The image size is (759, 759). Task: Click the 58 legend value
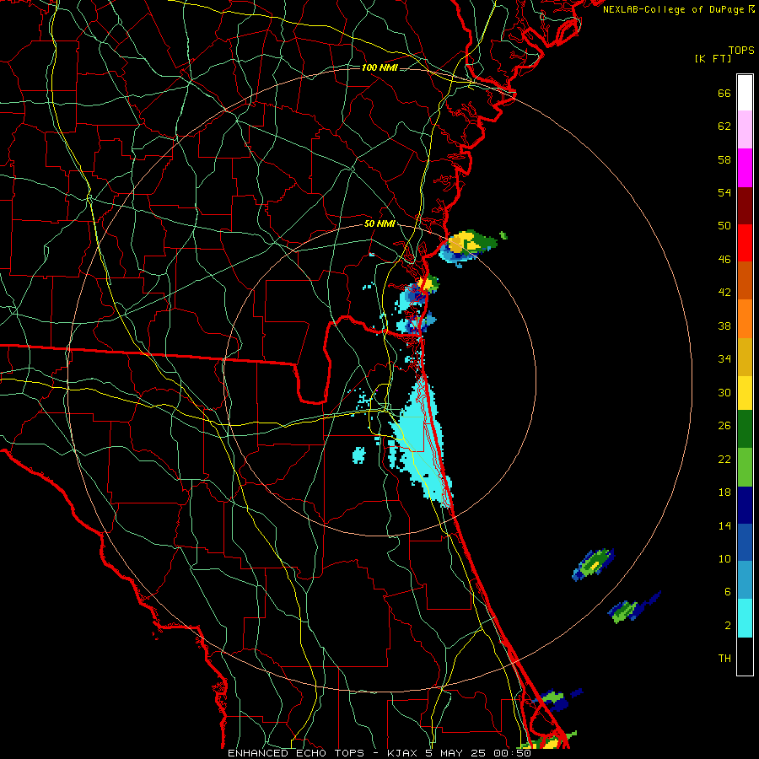pos(724,159)
